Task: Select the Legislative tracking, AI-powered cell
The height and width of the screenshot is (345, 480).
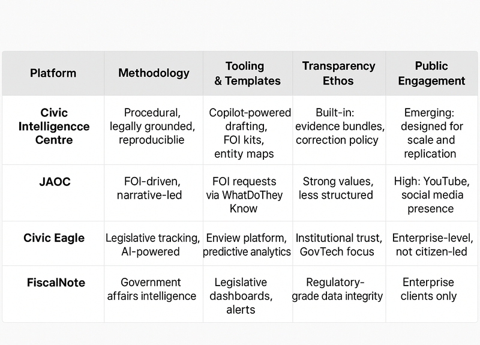Action: (154, 245)
